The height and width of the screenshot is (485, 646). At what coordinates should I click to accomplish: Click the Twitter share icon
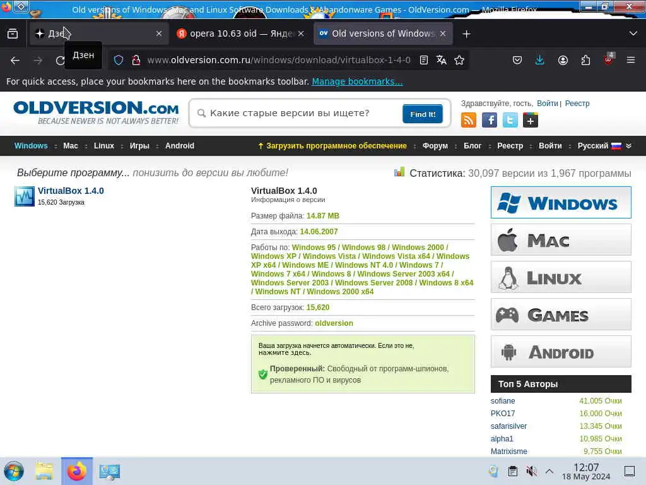510,120
